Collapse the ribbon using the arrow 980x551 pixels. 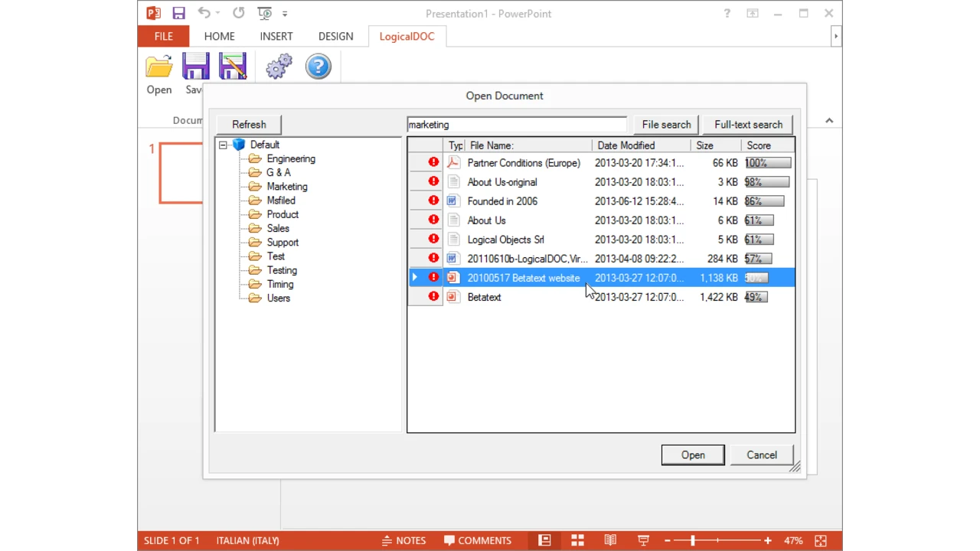pyautogui.click(x=828, y=121)
